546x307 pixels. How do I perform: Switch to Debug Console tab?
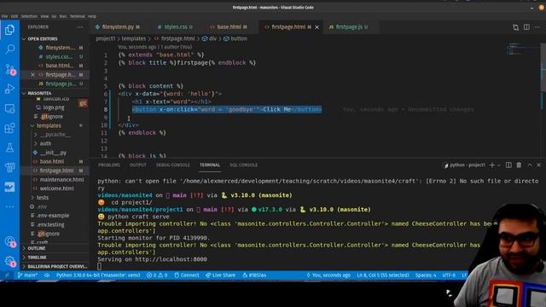172,165
